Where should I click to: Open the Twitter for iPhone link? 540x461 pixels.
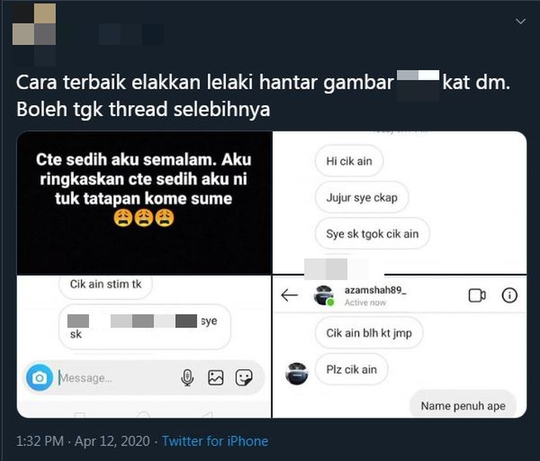click(x=215, y=441)
